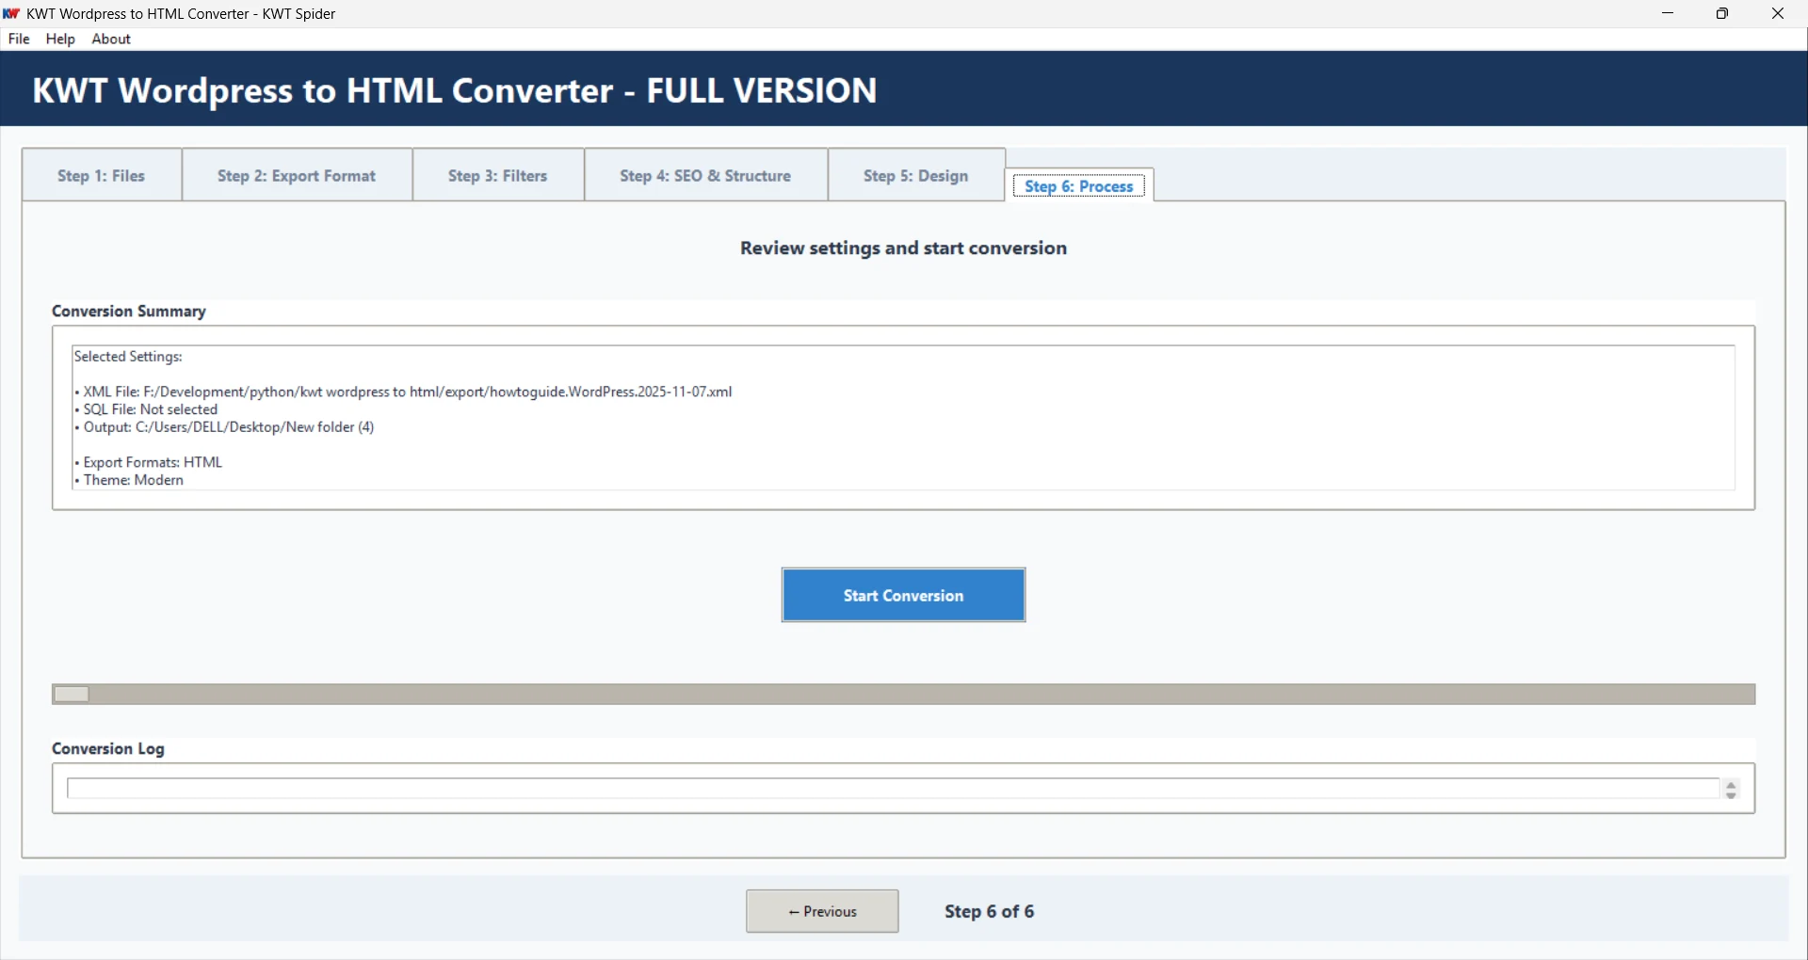Click the Start Conversion button
The width and height of the screenshot is (1808, 960).
pos(903,595)
